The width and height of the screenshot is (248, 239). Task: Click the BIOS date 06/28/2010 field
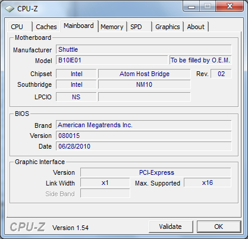click(x=143, y=146)
